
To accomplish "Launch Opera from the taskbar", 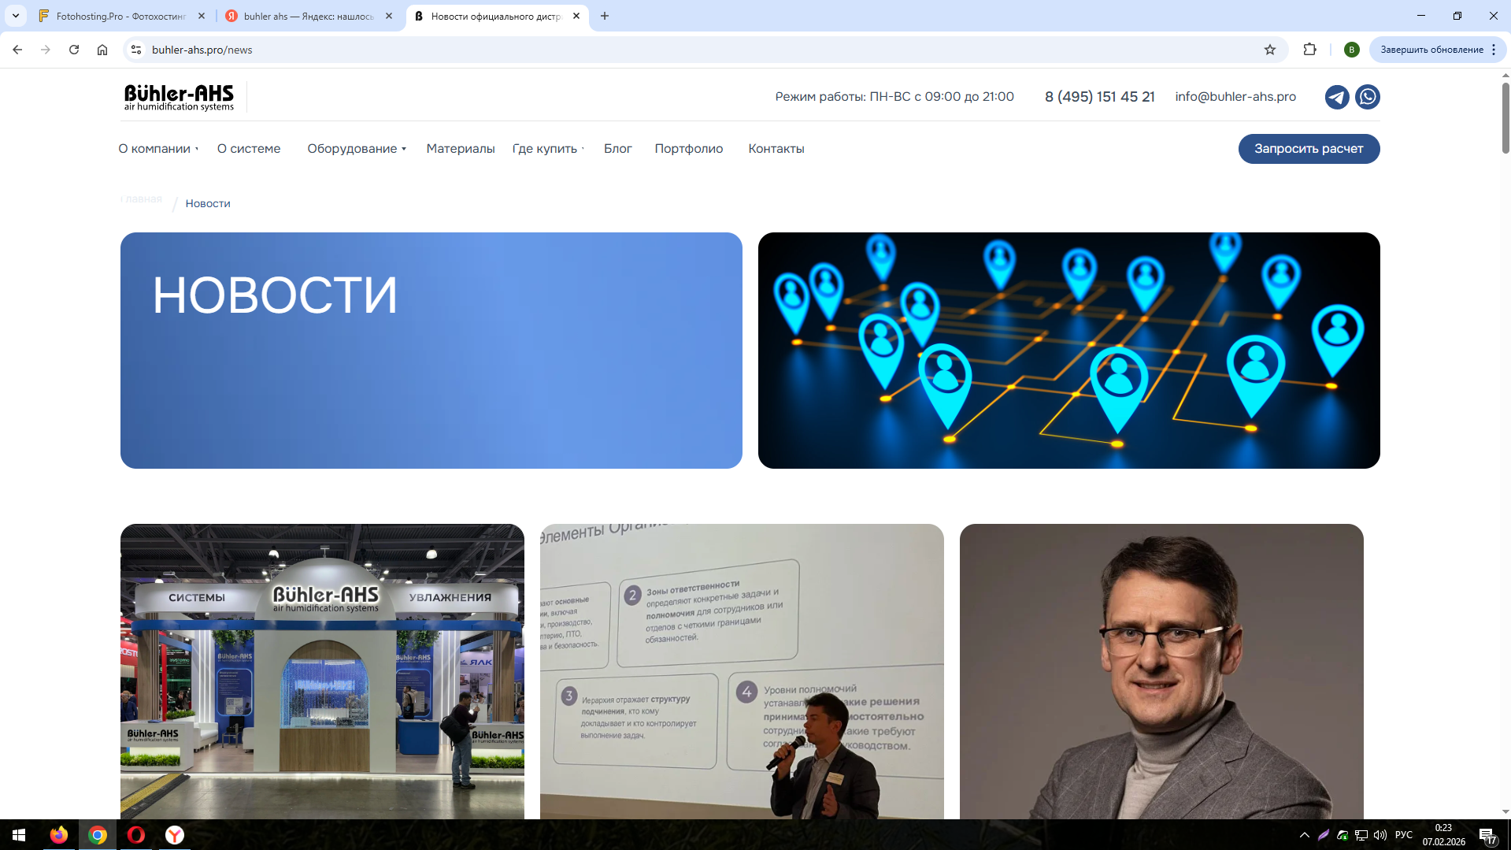I will [136, 835].
